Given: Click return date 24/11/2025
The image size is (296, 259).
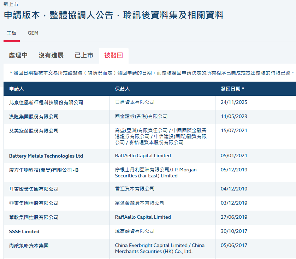Looking at the screenshot, I should coord(234,102).
